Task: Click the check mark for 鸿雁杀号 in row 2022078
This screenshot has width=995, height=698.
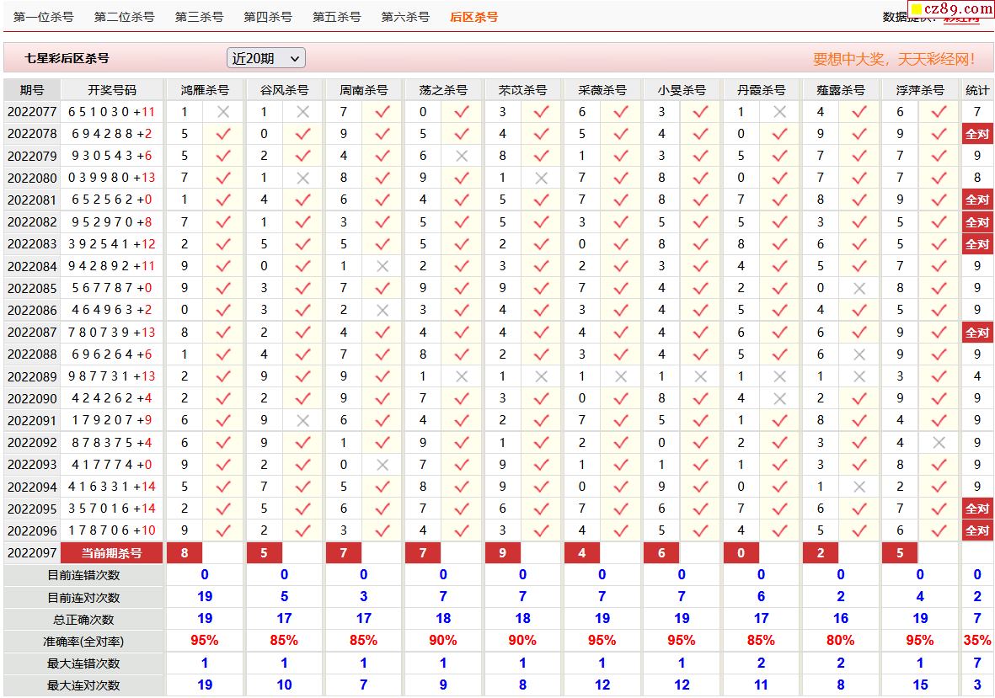Action: pos(223,134)
